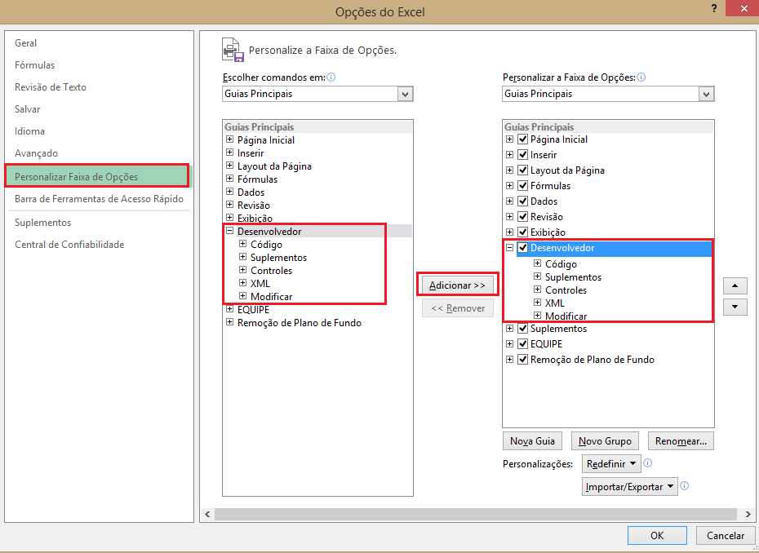The width and height of the screenshot is (759, 553).
Task: Select the Idioma category
Action: (x=29, y=131)
